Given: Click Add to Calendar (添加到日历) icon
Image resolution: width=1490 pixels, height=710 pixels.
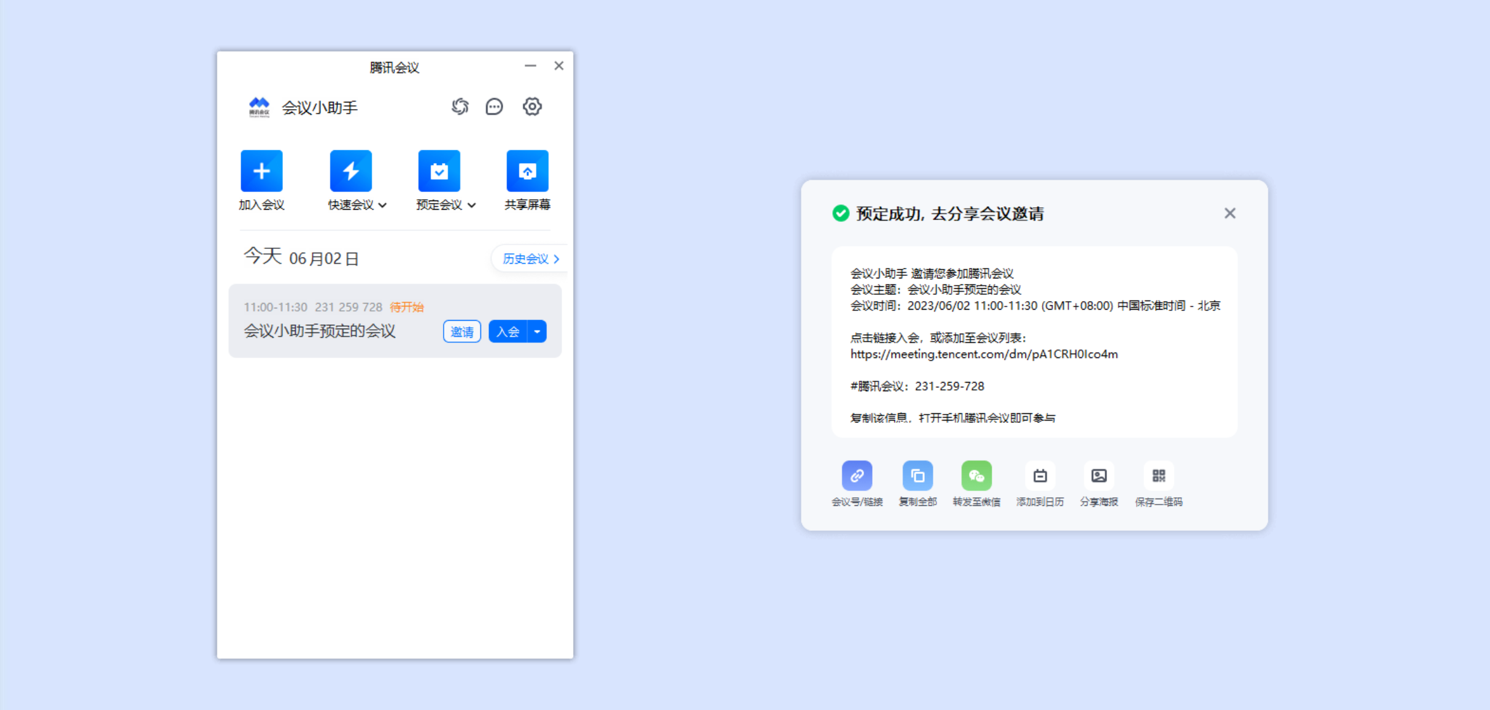Looking at the screenshot, I should click(1040, 476).
